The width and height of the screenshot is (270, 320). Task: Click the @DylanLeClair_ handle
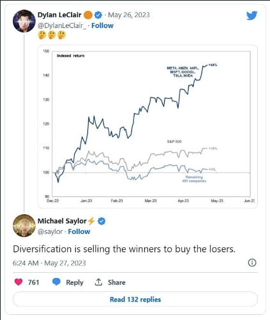[62, 25]
